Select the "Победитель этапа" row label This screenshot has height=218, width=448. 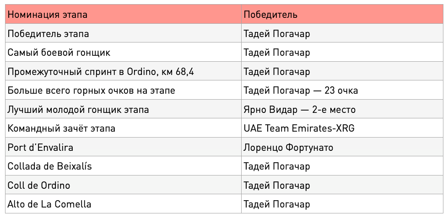[123, 33]
